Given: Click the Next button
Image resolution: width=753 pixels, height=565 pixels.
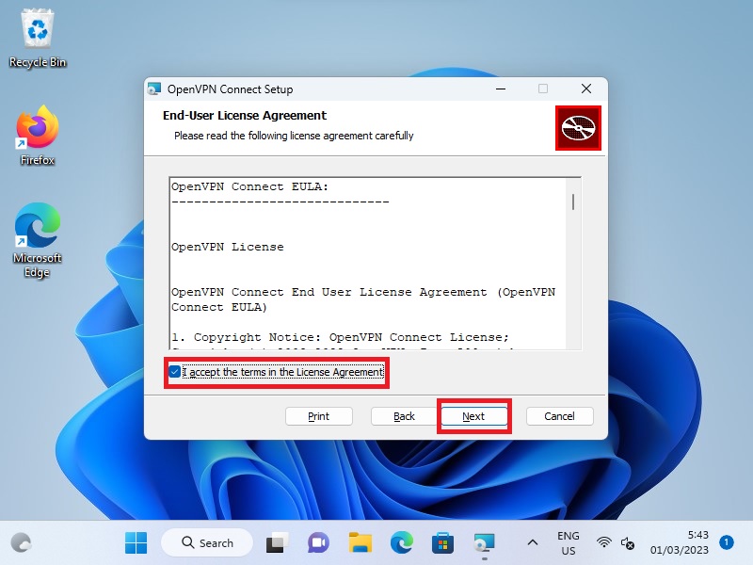Looking at the screenshot, I should coord(473,416).
